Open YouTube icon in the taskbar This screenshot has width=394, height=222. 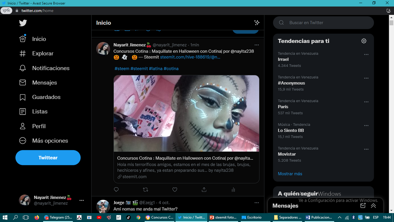(x=99, y=217)
